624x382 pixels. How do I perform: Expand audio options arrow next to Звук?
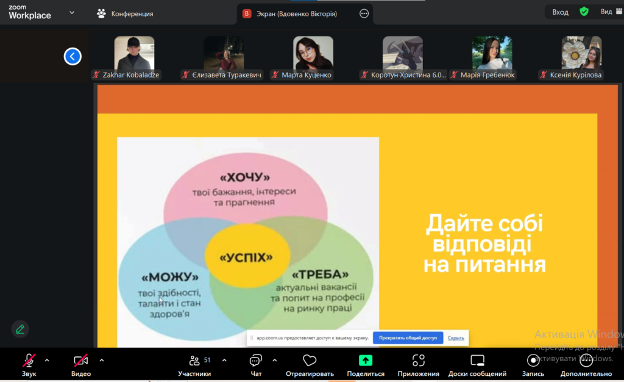(47, 360)
